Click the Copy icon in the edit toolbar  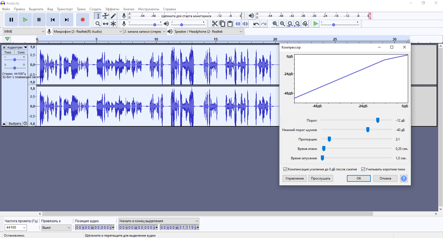click(x=222, y=24)
